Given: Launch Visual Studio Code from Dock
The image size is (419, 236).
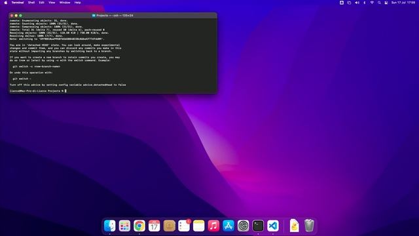Looking at the screenshot, I should pos(273,226).
